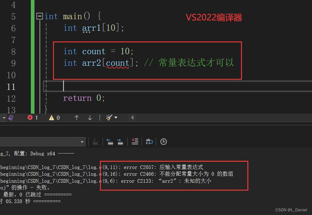The width and height of the screenshot is (312, 215).
Task: Toggle word wrap in output window
Action: tap(149, 141)
